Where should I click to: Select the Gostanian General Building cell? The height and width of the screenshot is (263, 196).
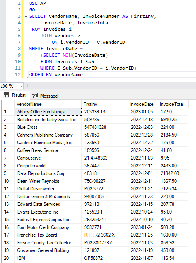pos(48,251)
